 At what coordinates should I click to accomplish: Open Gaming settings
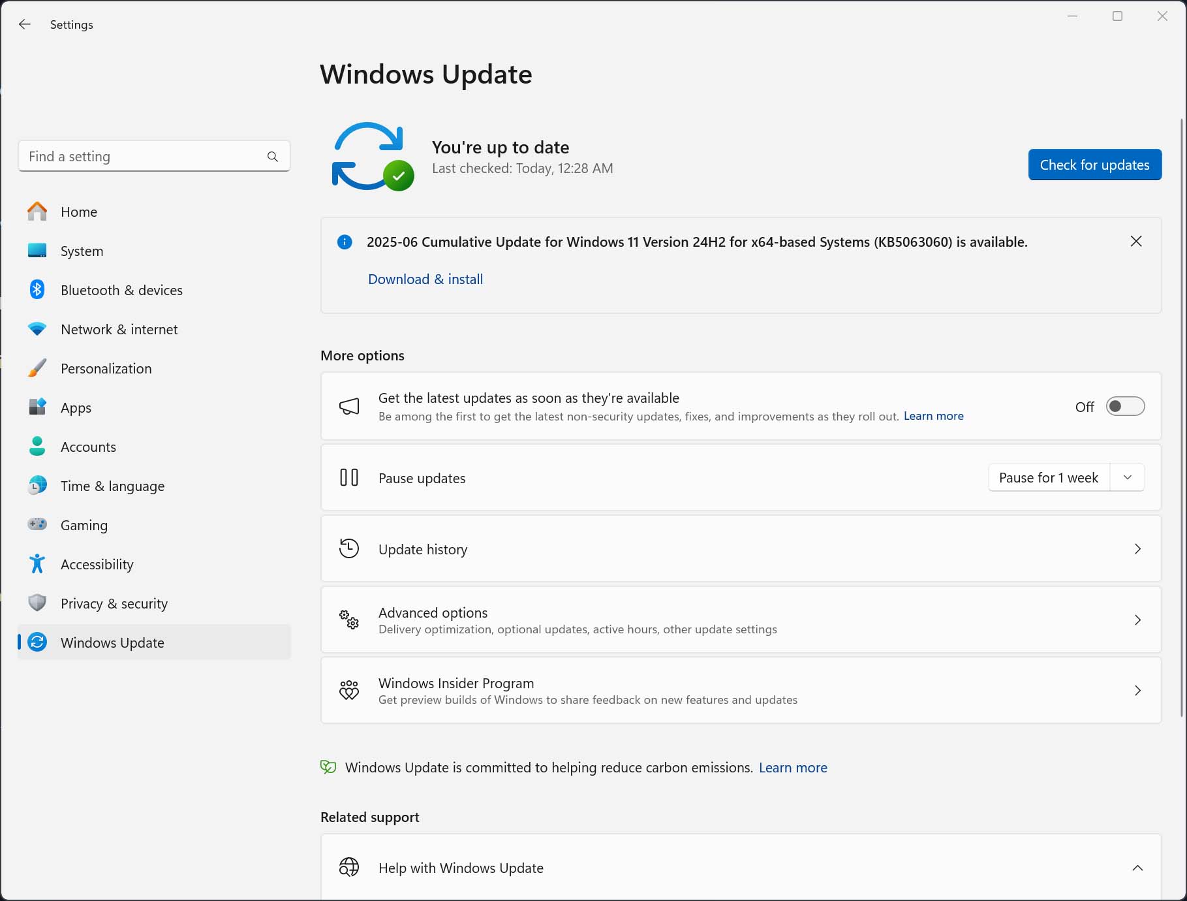click(x=155, y=525)
